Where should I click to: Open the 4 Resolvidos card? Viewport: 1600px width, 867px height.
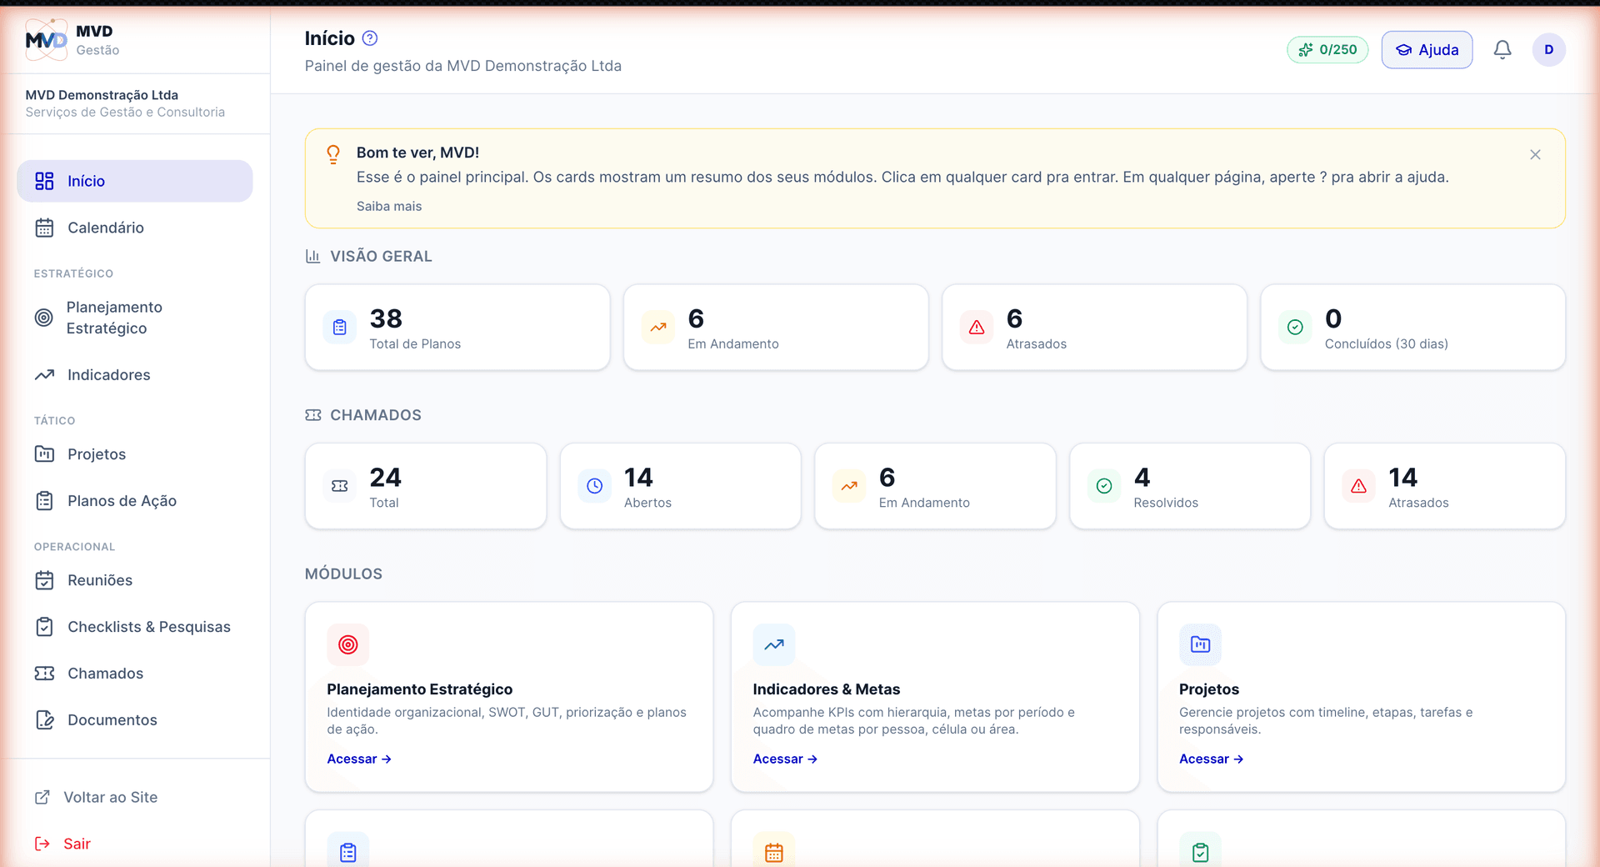(x=1190, y=486)
